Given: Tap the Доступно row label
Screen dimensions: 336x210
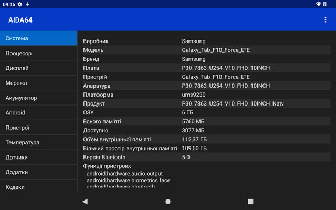Looking at the screenshot, I should pos(96,131).
